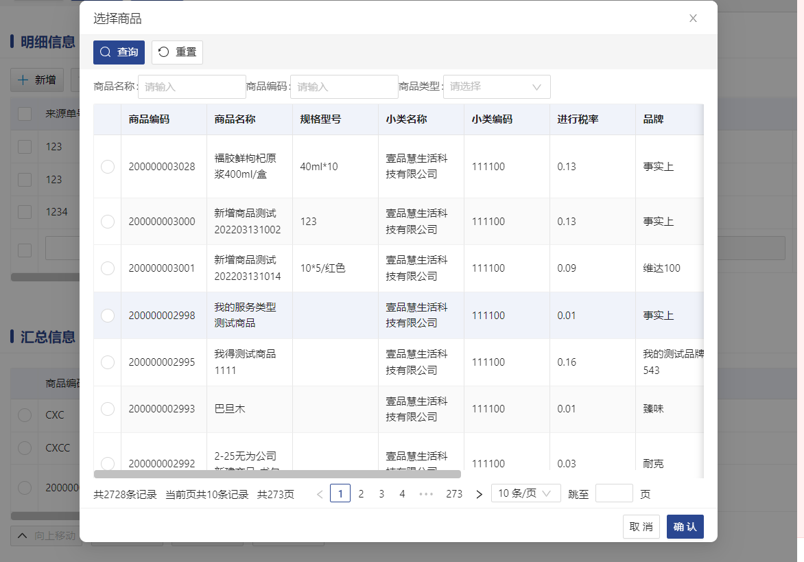This screenshot has height=562, width=804.
Task: Click the 规格型号 column header
Action: click(320, 119)
